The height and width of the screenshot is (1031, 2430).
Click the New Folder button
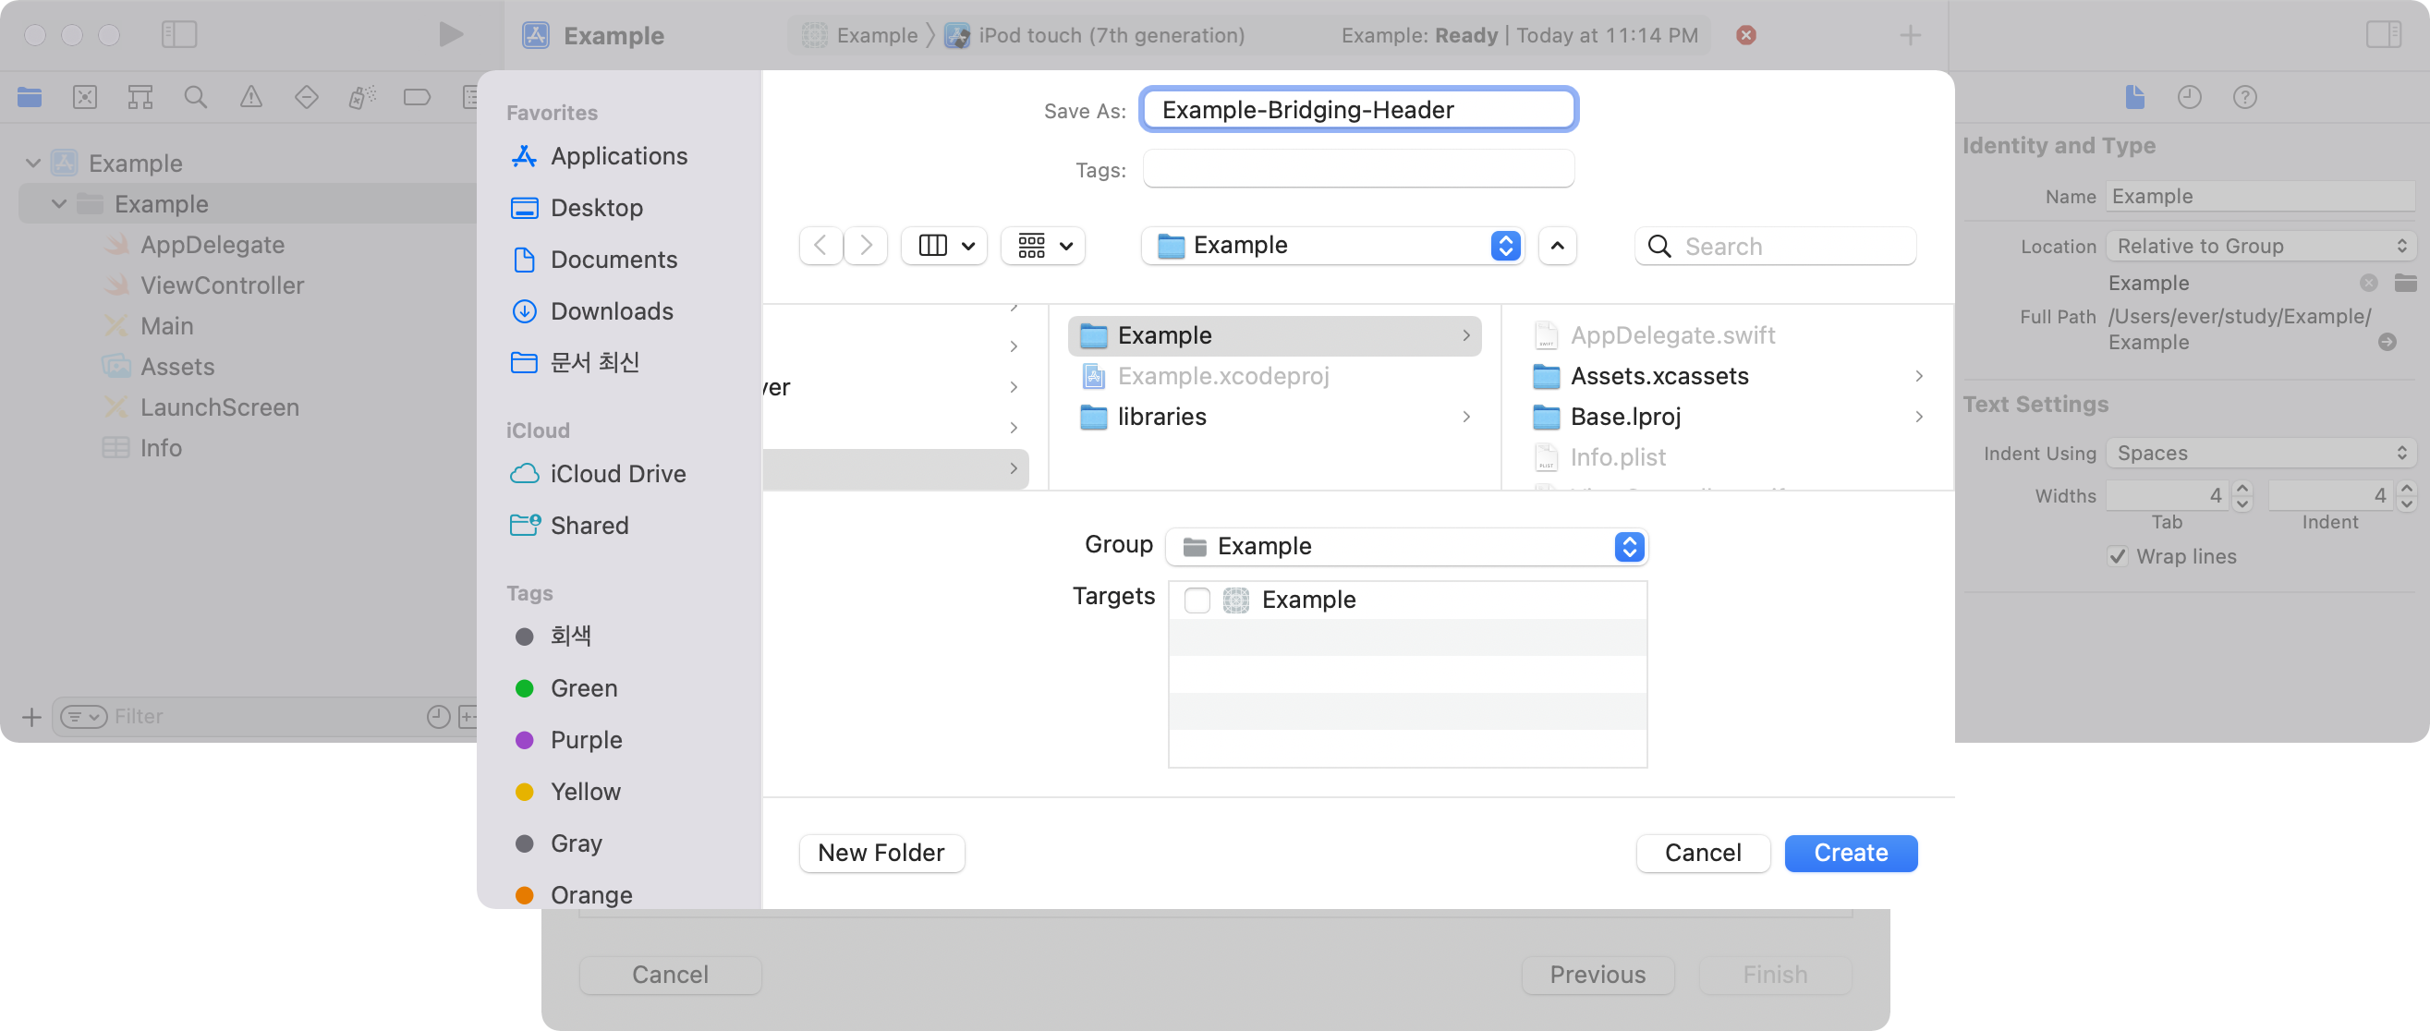click(881, 853)
